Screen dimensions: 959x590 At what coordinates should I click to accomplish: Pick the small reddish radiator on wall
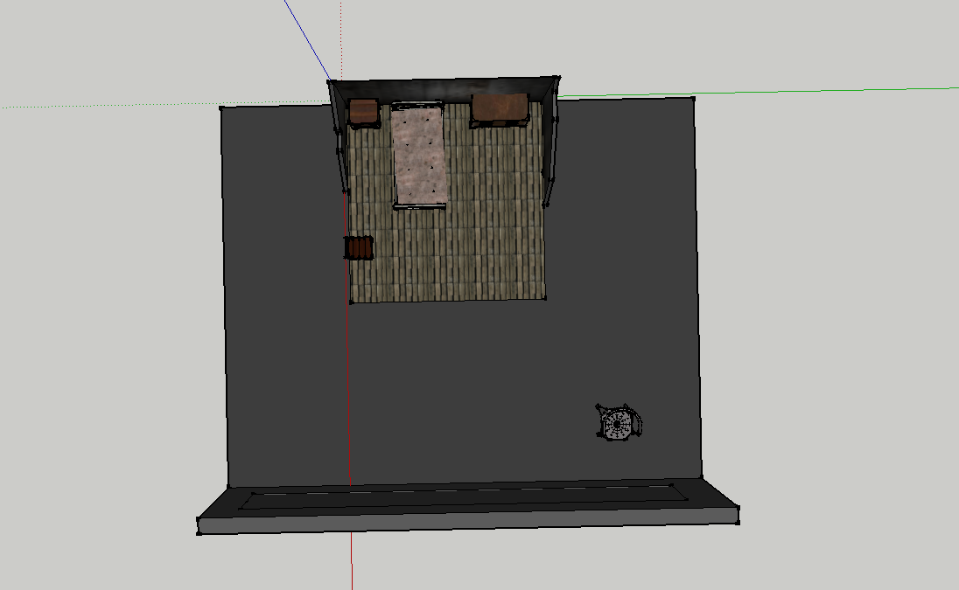coord(359,248)
